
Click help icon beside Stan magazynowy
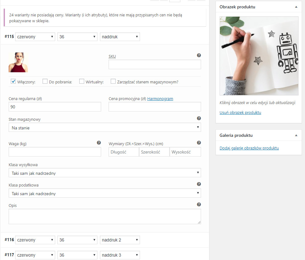point(199,118)
